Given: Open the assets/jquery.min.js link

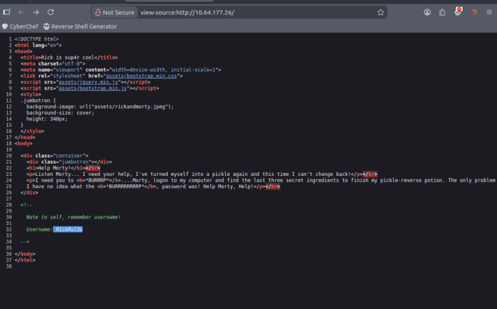Looking at the screenshot, I should tap(88, 82).
